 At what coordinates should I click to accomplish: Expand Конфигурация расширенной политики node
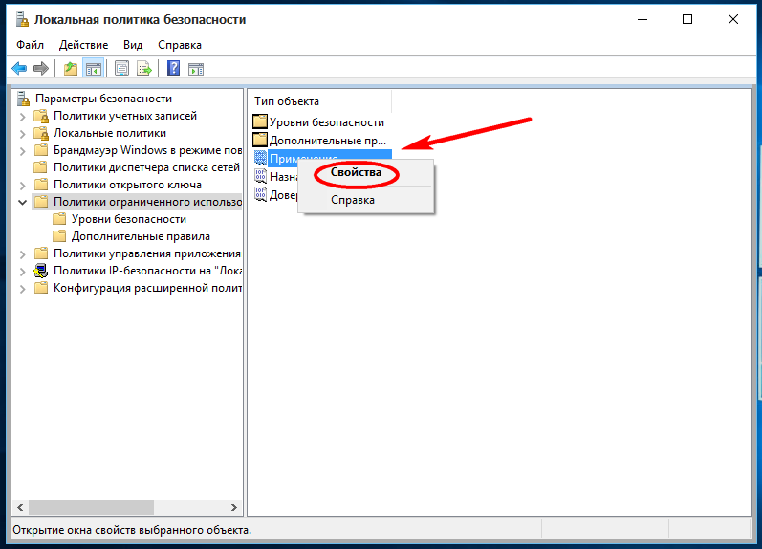tap(22, 289)
